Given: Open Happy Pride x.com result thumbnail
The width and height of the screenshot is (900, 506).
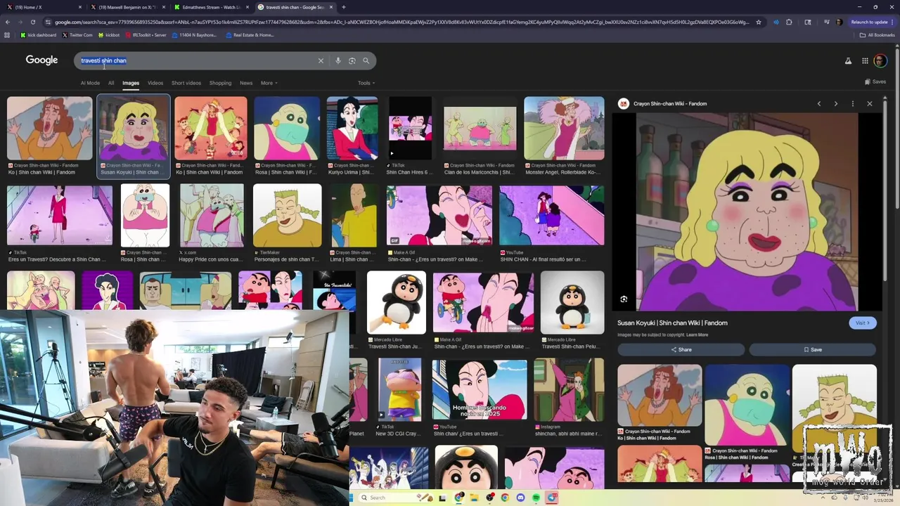Looking at the screenshot, I should pyautogui.click(x=212, y=215).
